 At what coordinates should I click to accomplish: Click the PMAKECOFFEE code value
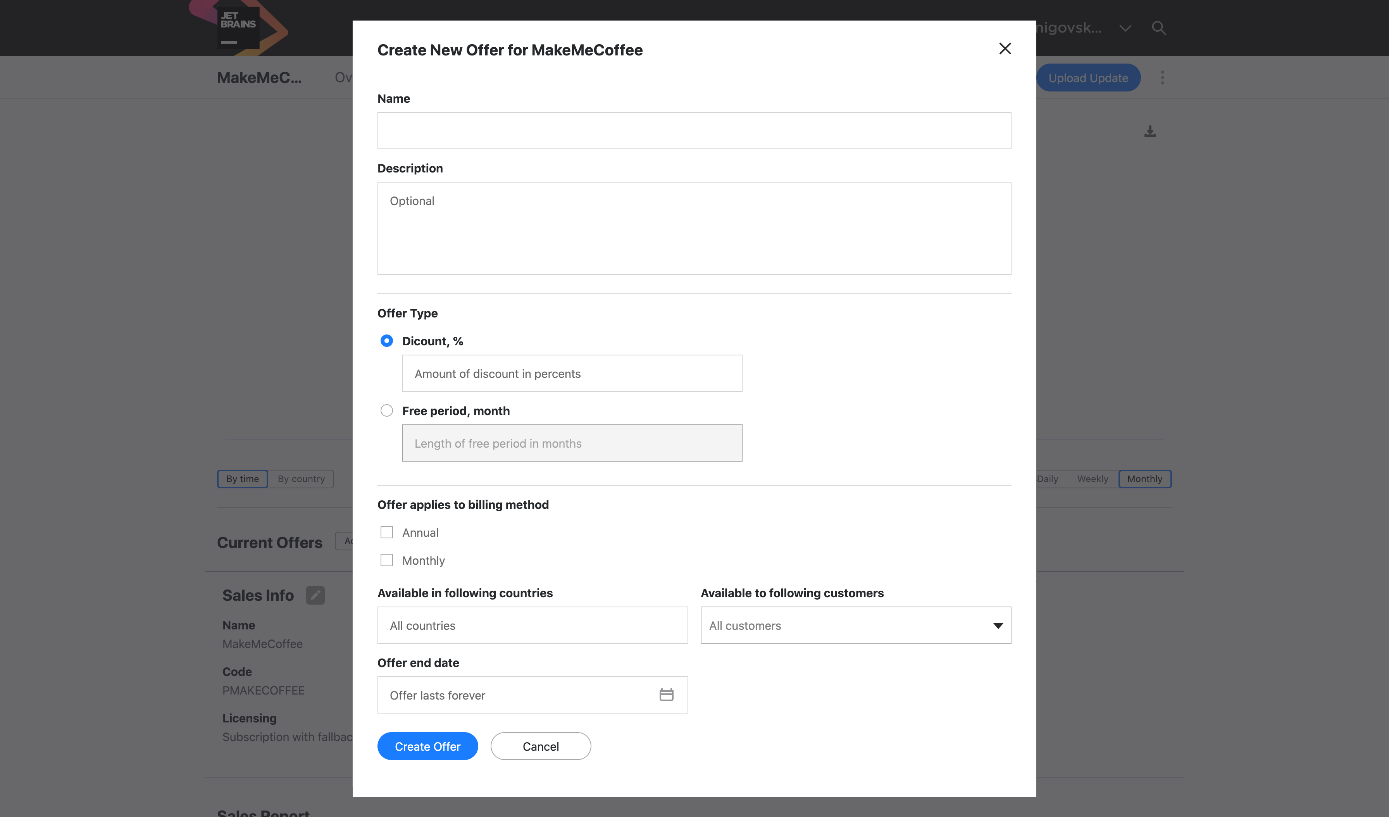pos(264,690)
